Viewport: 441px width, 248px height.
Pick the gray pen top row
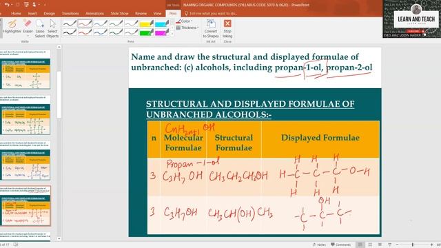coord(132,23)
